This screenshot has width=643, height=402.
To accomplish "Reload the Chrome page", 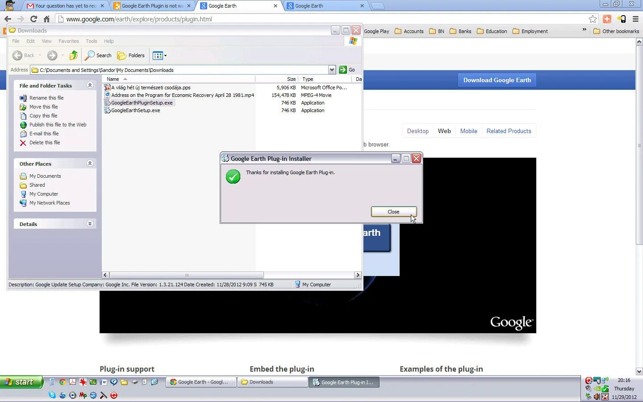I will (x=33, y=19).
